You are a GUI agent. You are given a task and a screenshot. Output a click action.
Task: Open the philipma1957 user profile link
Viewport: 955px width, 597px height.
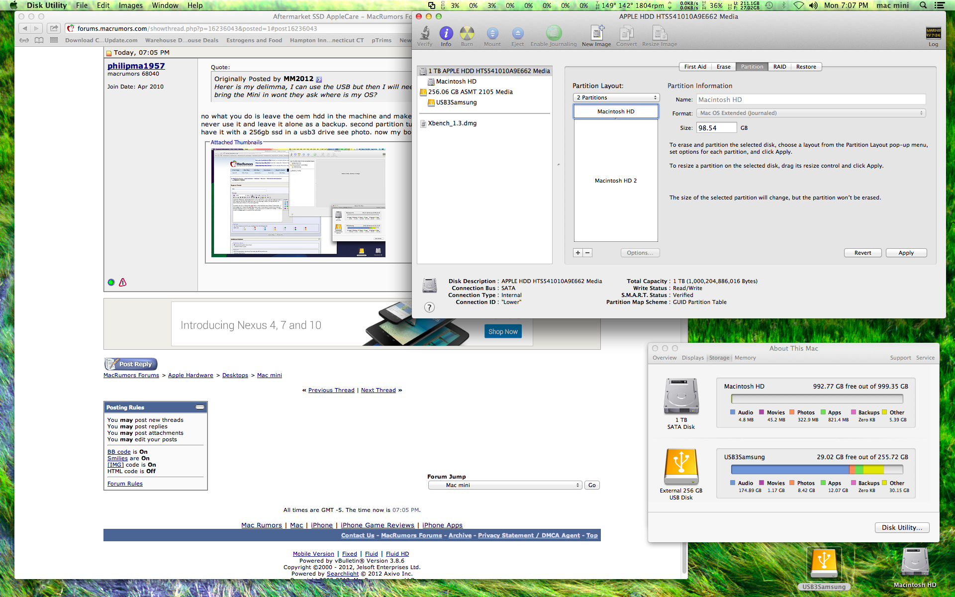coord(136,66)
